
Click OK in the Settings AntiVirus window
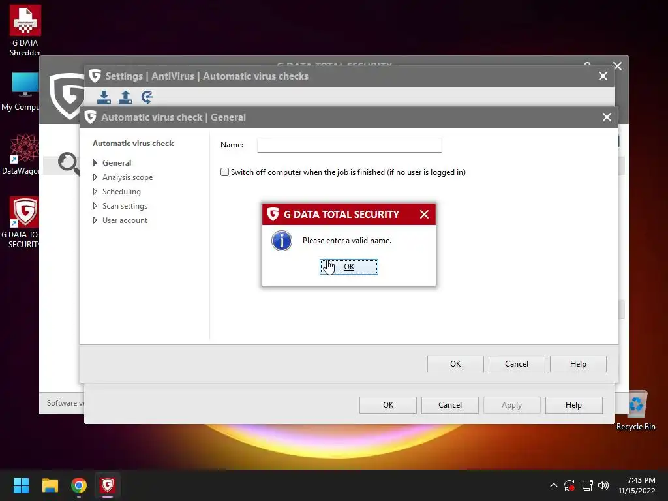tap(387, 404)
